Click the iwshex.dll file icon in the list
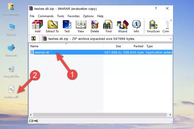Viewport: 194px width, 129px height. (x=32, y=52)
